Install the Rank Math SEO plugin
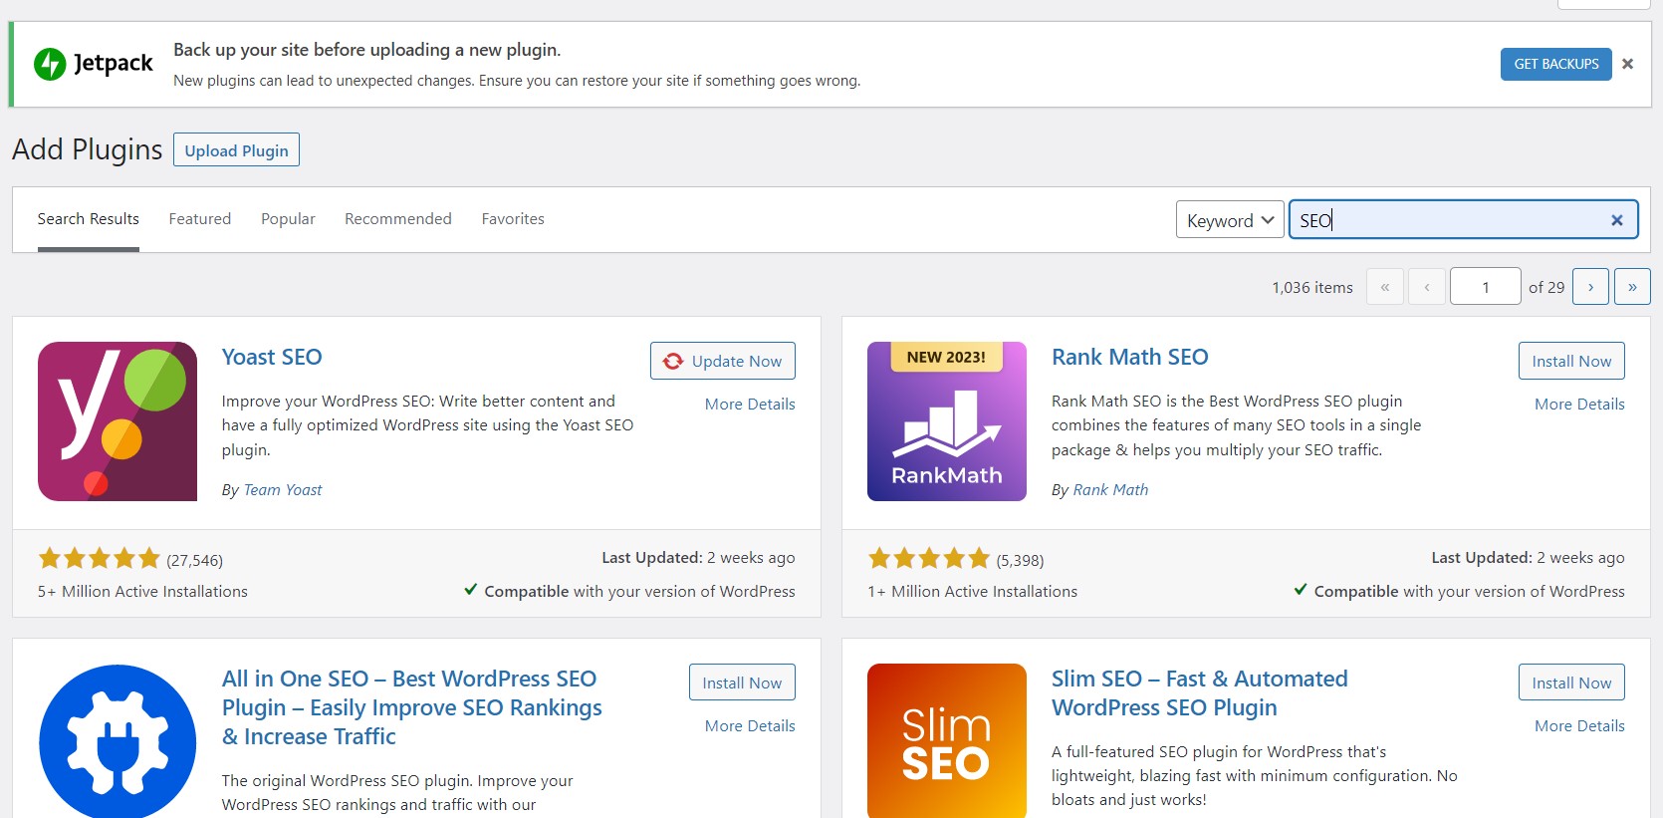1663x818 pixels. (1571, 361)
